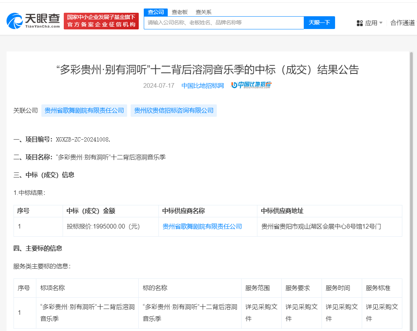
Task: Open 贵州省歌舞剧院有限责任公司 related company link
Action: tap(84, 110)
